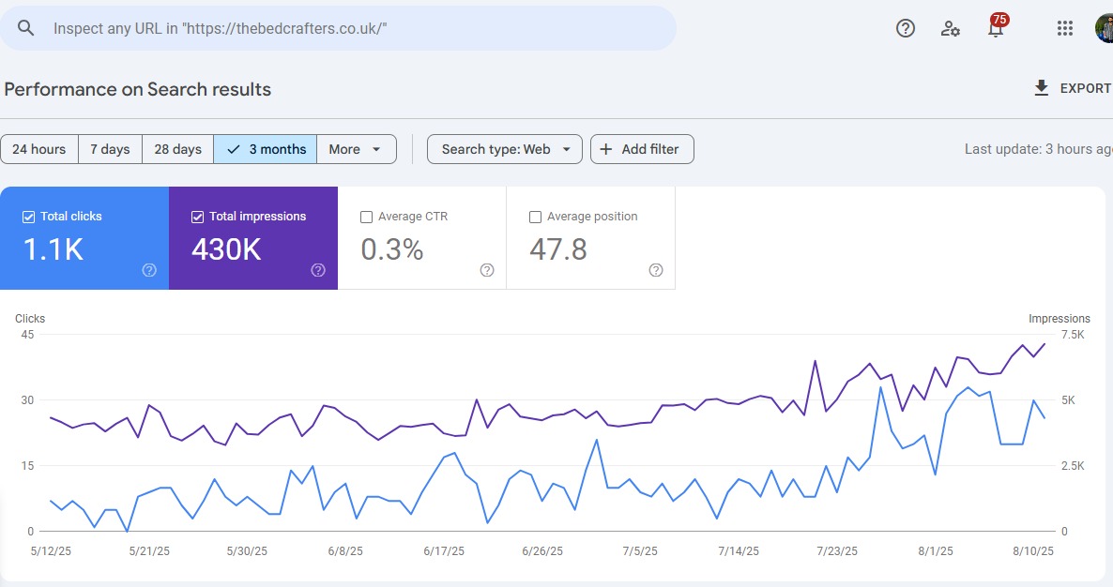Image resolution: width=1113 pixels, height=587 pixels.
Task: Uncheck the Total clicks metric
Action: (x=27, y=216)
